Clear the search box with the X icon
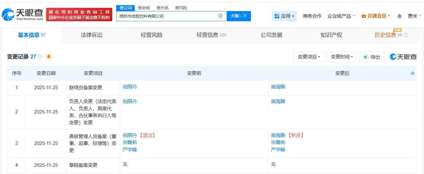Viewport: 424px width, 174px height. 220,16
